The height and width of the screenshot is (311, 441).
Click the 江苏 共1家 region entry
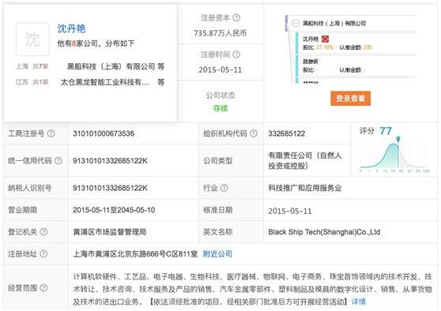coord(32,82)
